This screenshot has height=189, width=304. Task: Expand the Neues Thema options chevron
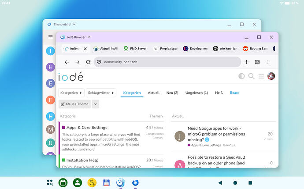point(96,104)
